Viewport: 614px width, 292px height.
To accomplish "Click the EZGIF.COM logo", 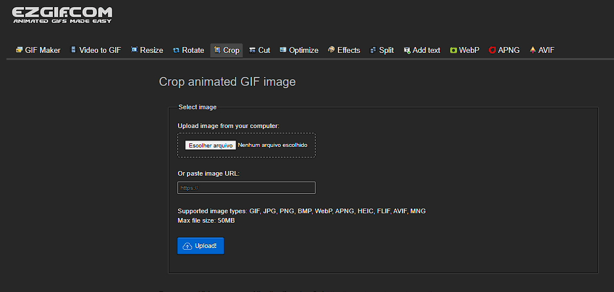I will [62, 15].
